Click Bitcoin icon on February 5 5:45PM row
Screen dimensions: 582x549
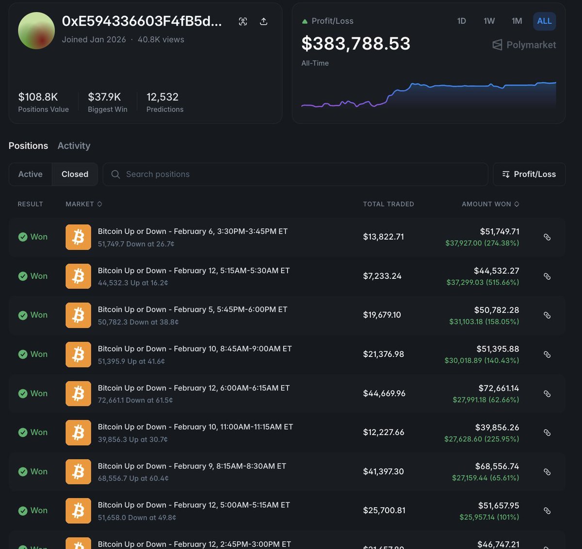click(78, 315)
